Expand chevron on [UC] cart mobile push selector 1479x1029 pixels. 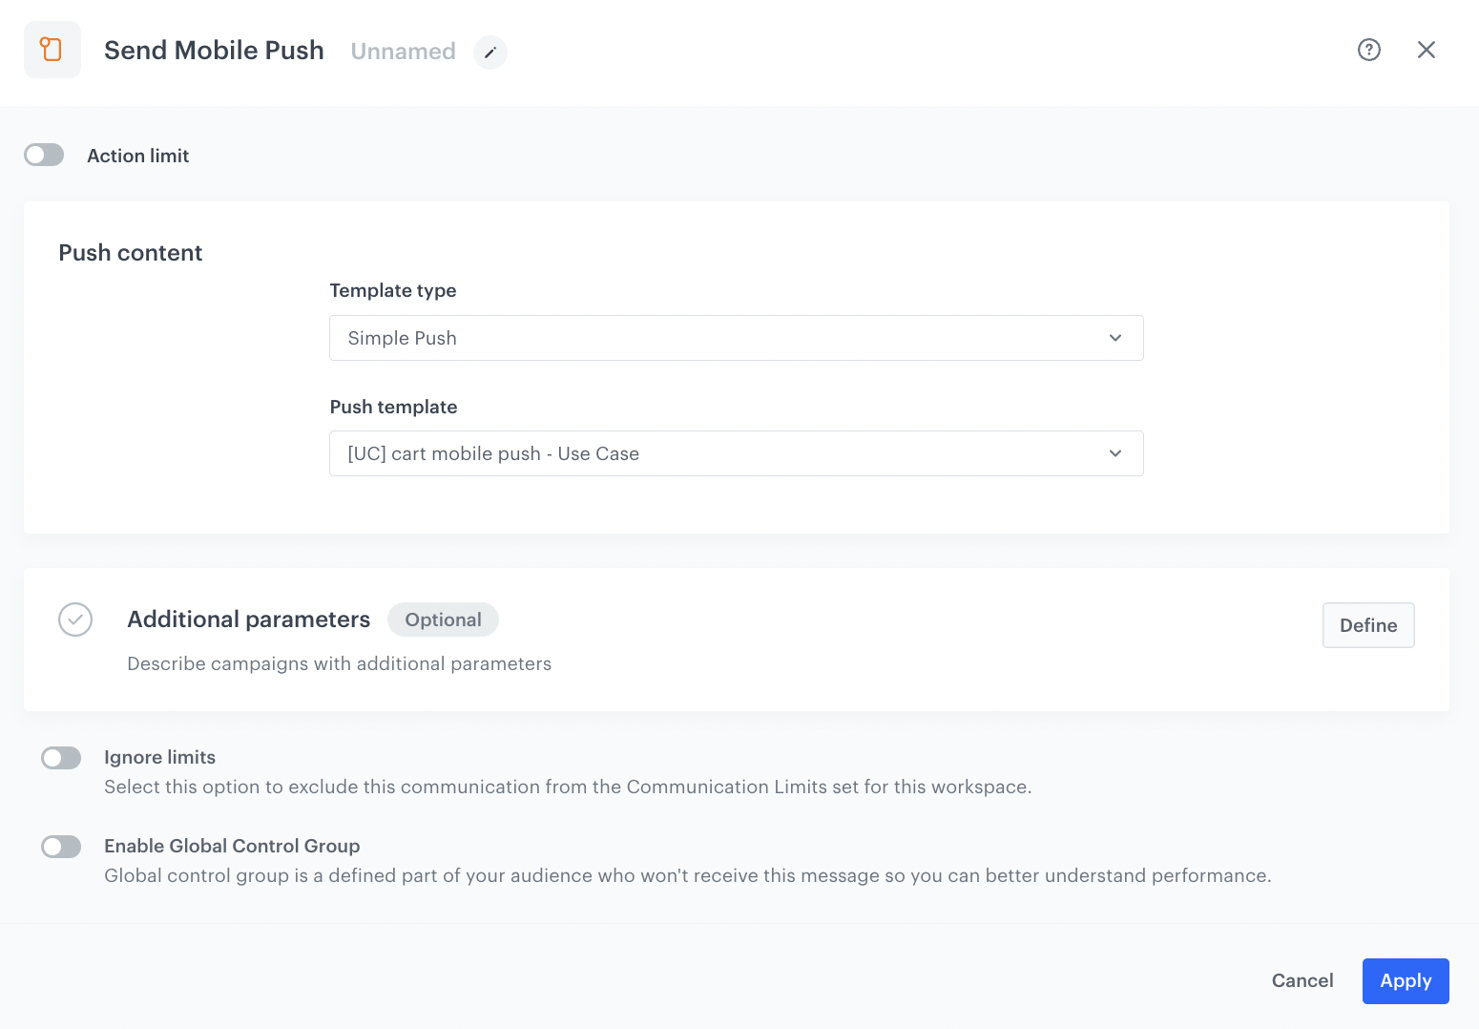pos(1114,453)
